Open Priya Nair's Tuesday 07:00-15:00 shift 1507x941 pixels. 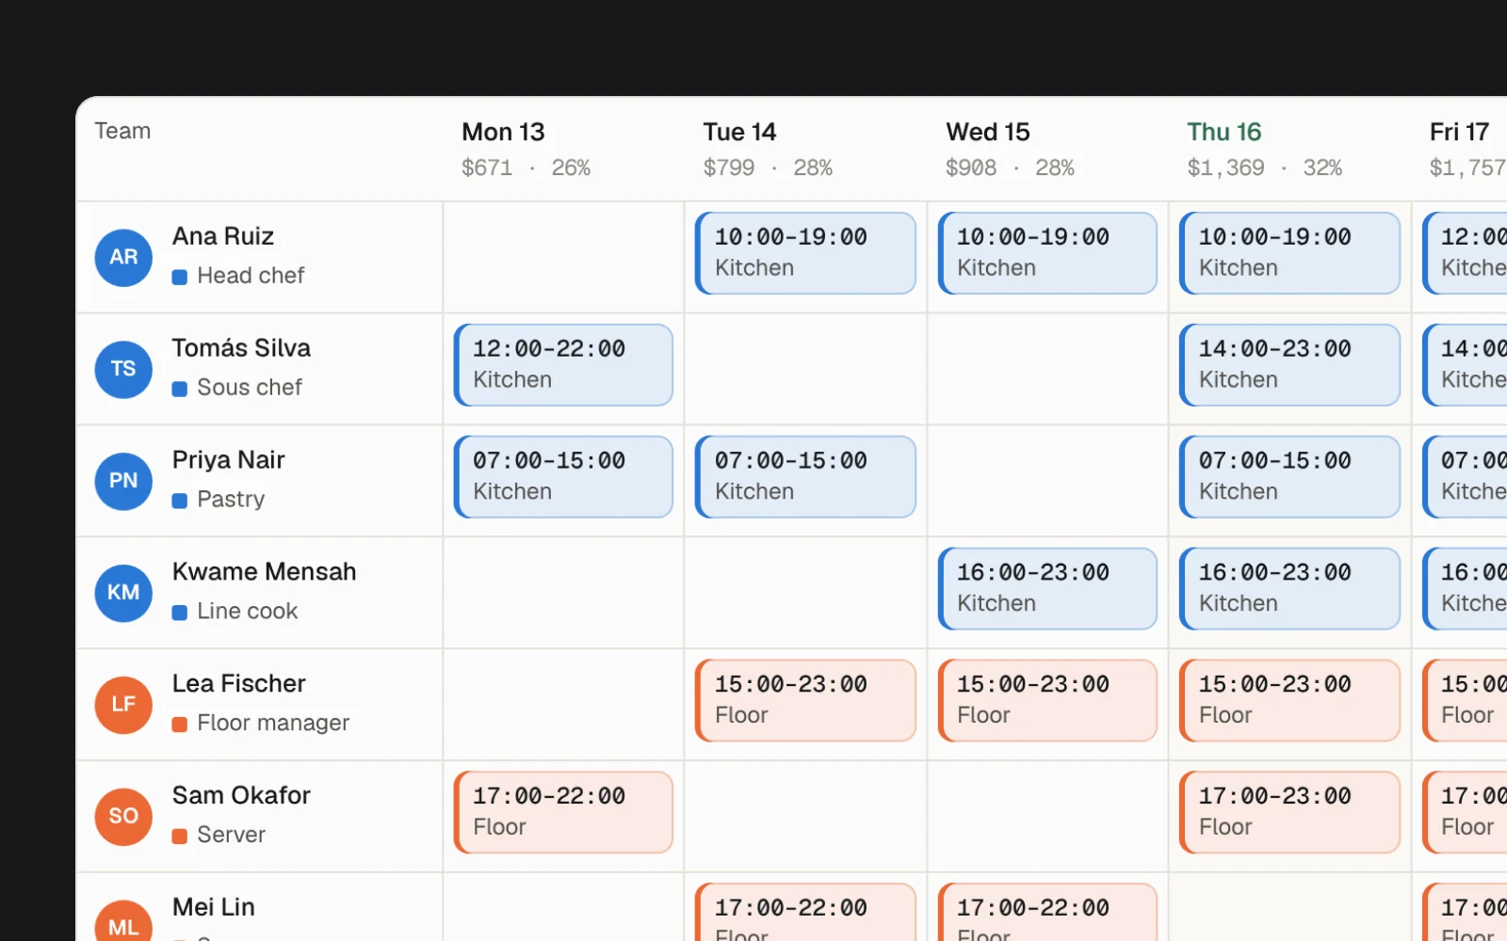tap(805, 477)
